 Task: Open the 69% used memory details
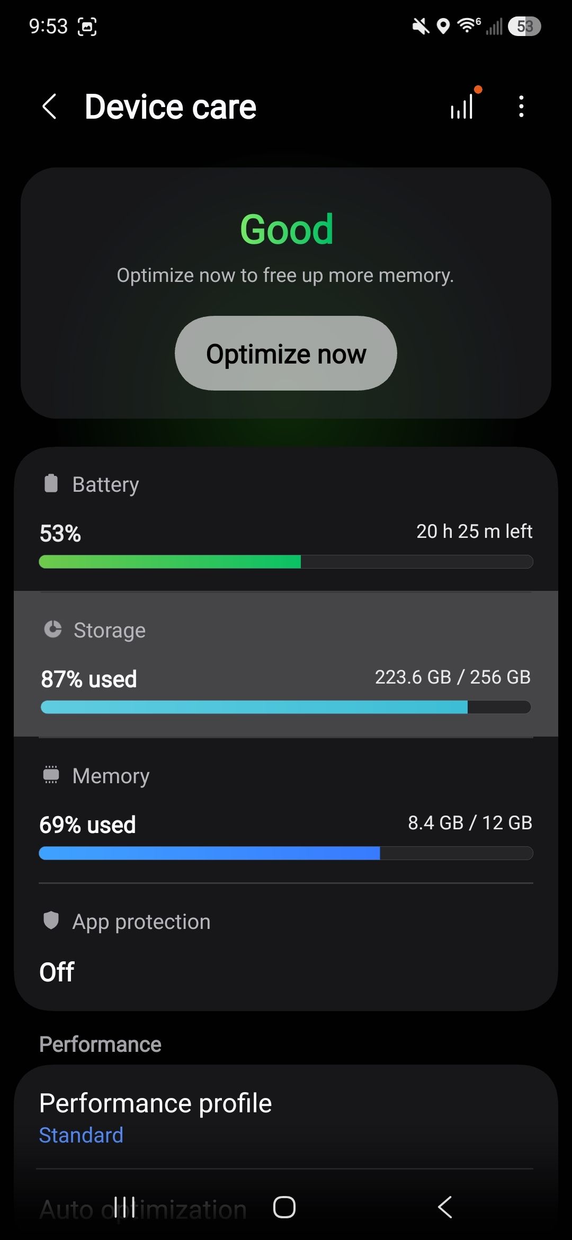[x=286, y=810]
